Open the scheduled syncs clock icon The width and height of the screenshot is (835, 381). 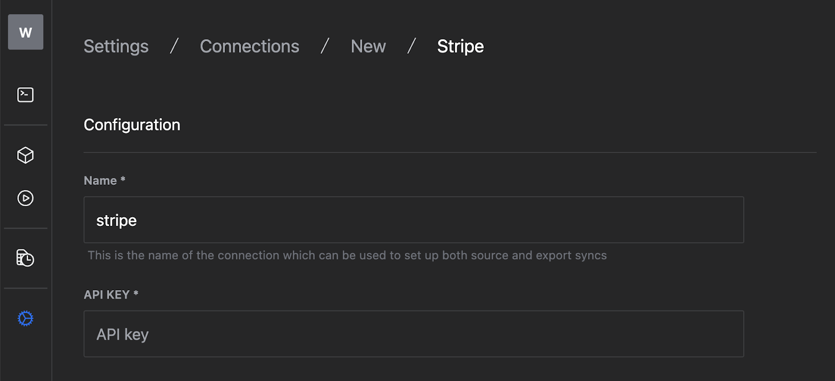click(x=26, y=258)
